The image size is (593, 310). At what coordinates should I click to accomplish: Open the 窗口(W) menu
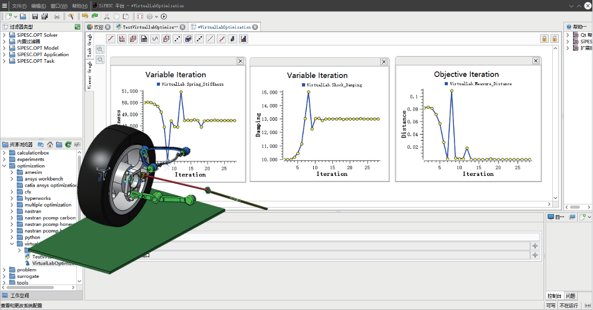(x=59, y=6)
